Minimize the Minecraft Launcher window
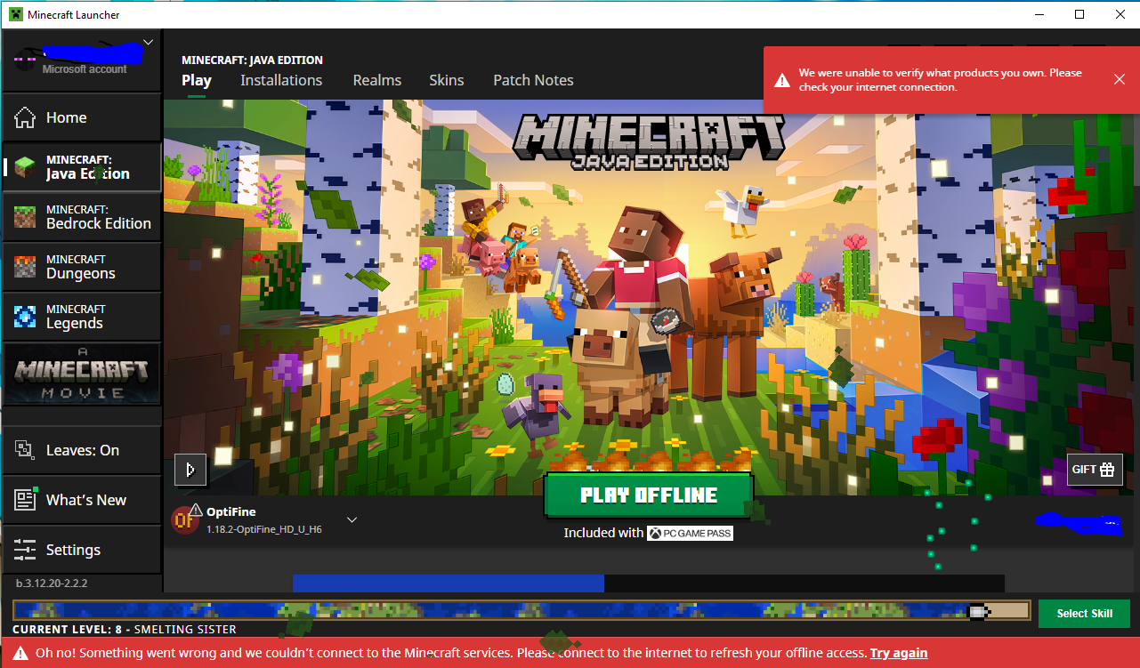 pos(1039,14)
